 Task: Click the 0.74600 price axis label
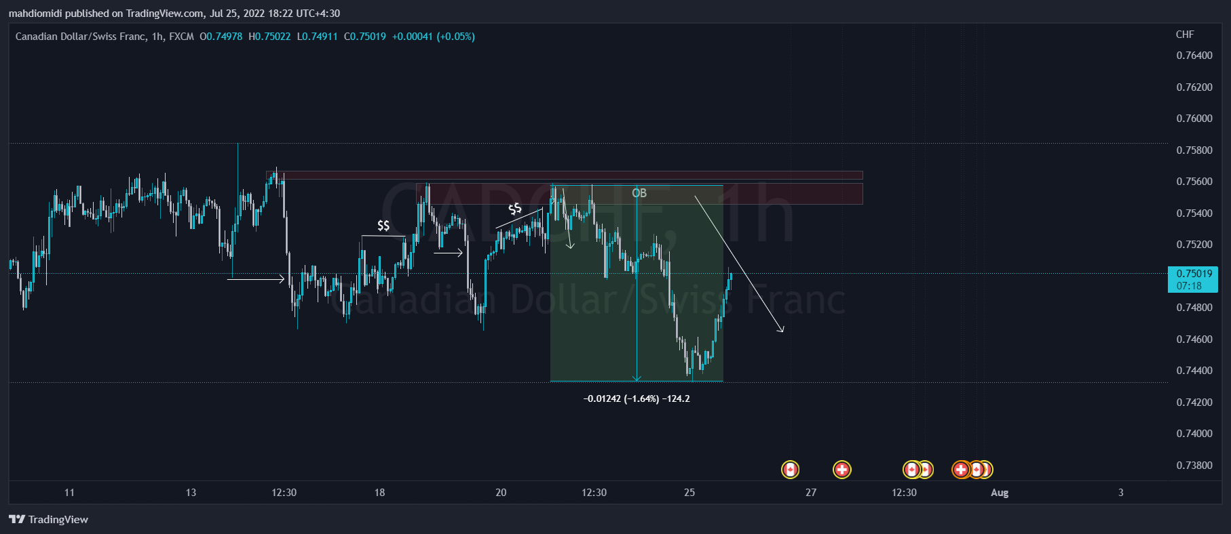[1194, 340]
